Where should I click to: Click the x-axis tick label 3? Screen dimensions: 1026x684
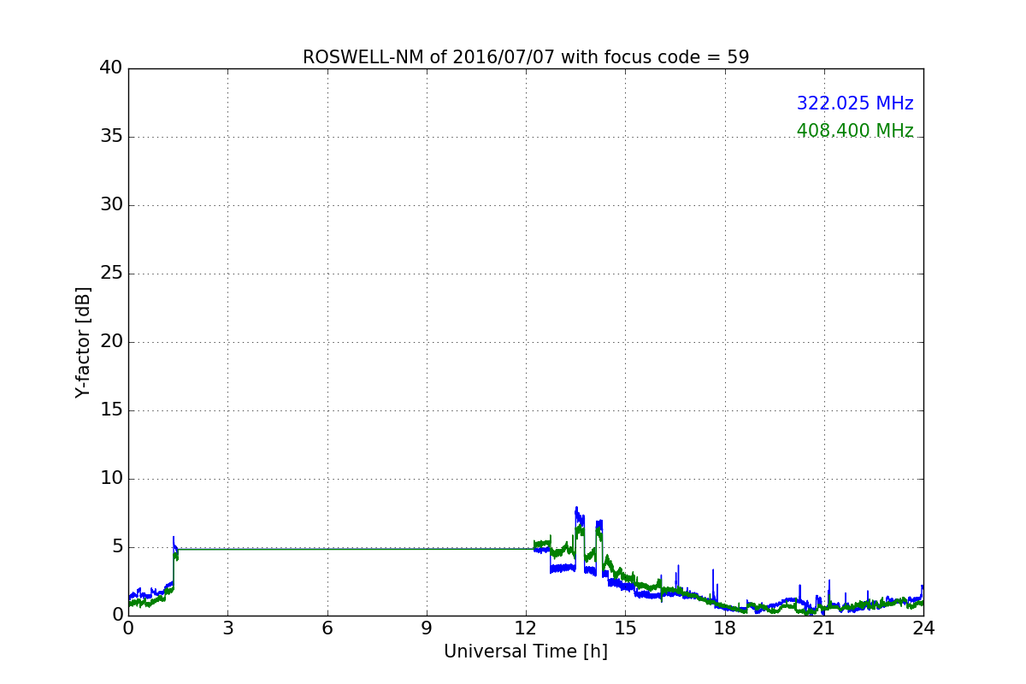point(227,628)
